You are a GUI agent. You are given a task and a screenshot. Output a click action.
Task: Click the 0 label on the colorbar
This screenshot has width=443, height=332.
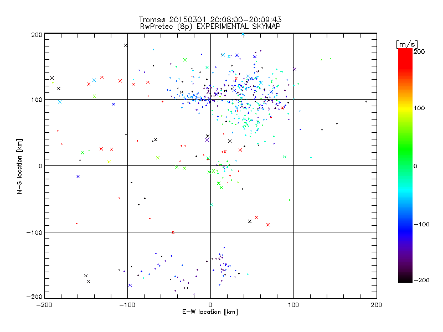[x=415, y=166]
